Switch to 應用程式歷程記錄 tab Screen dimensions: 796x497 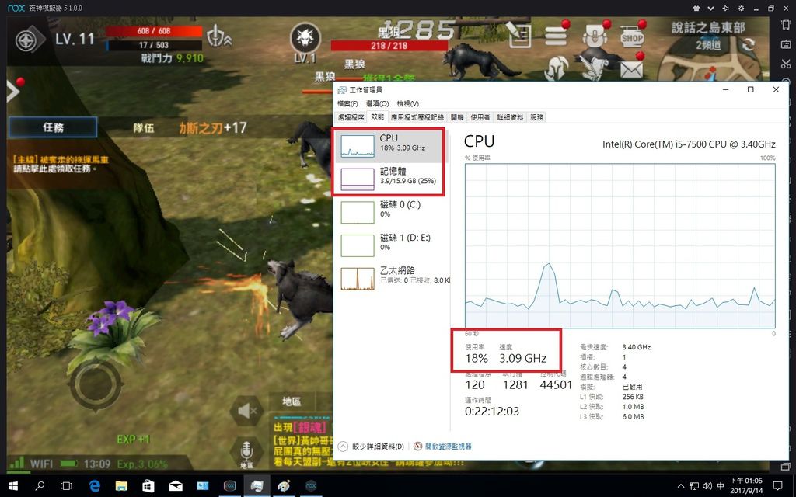coord(417,117)
